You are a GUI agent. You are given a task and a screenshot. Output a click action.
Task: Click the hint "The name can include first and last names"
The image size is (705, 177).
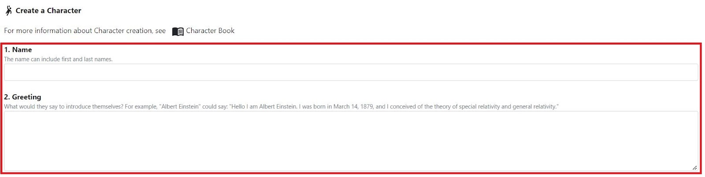58,59
